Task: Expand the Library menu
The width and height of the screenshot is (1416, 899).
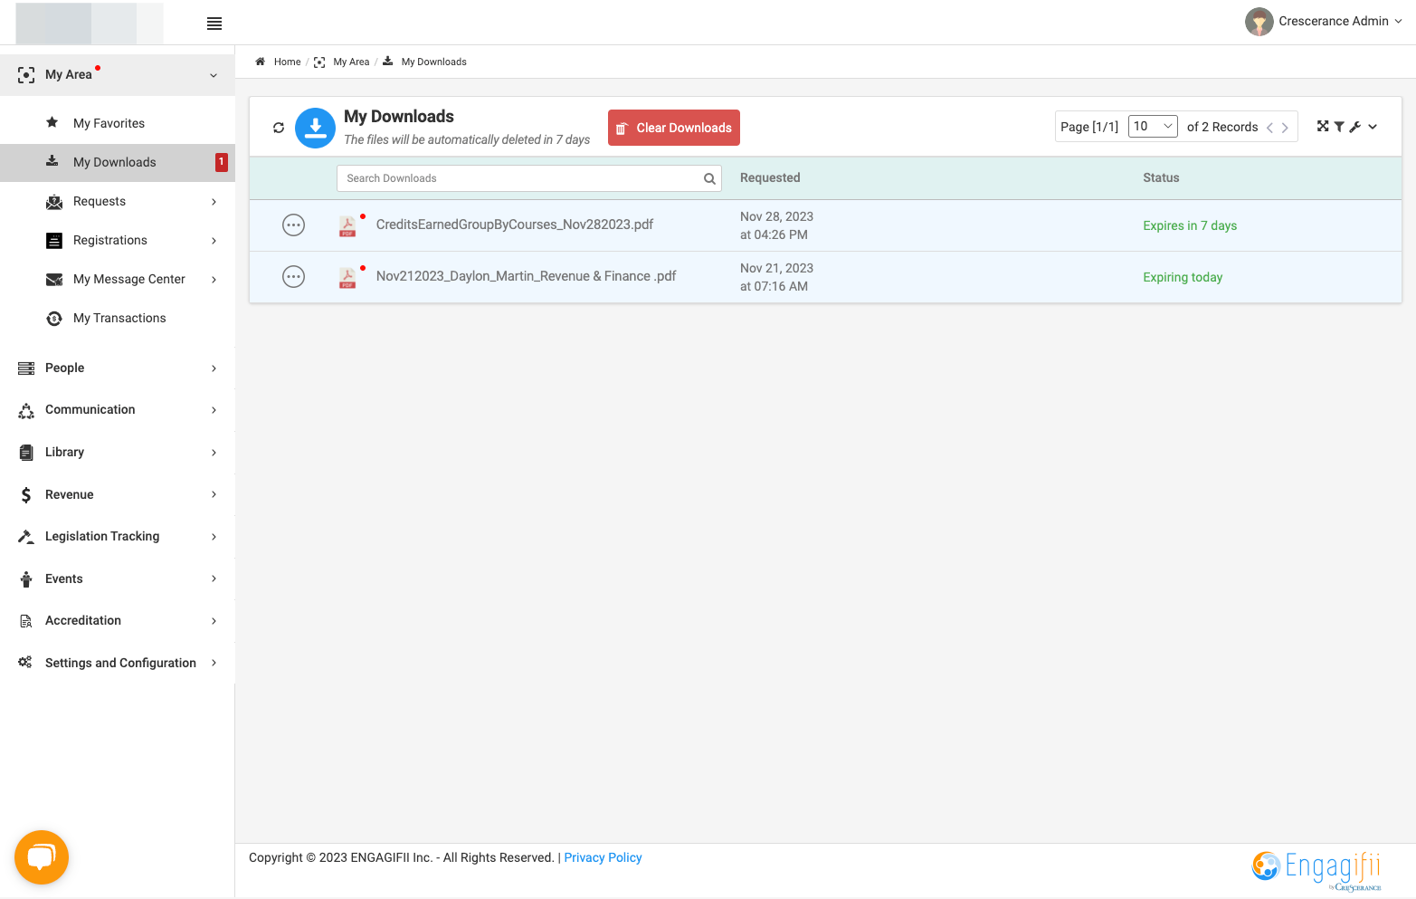Action: 118,452
